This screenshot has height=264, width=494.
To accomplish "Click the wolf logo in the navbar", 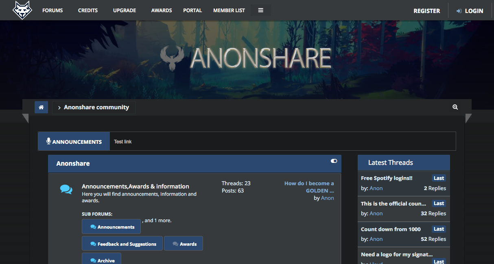I will (22, 10).
